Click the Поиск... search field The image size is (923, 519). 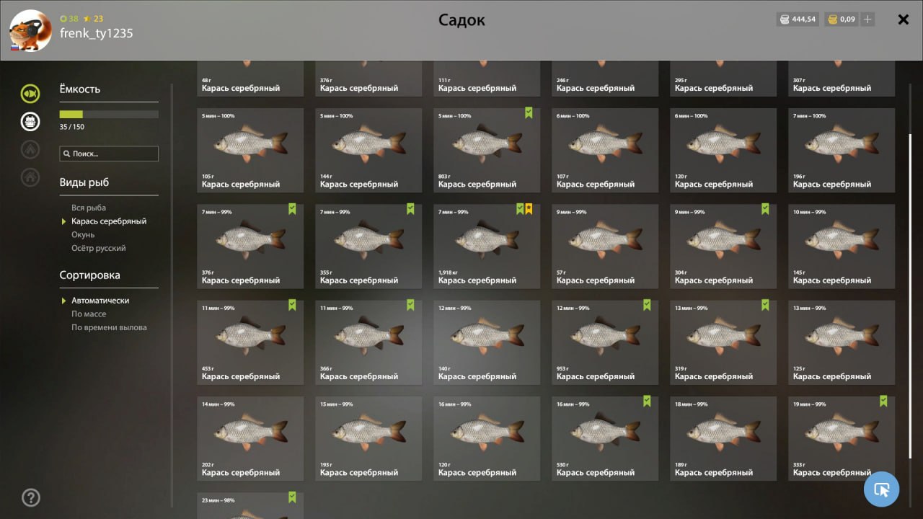pyautogui.click(x=109, y=154)
